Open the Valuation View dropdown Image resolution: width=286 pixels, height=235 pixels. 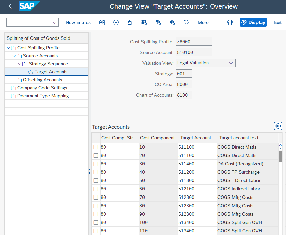(x=231, y=63)
